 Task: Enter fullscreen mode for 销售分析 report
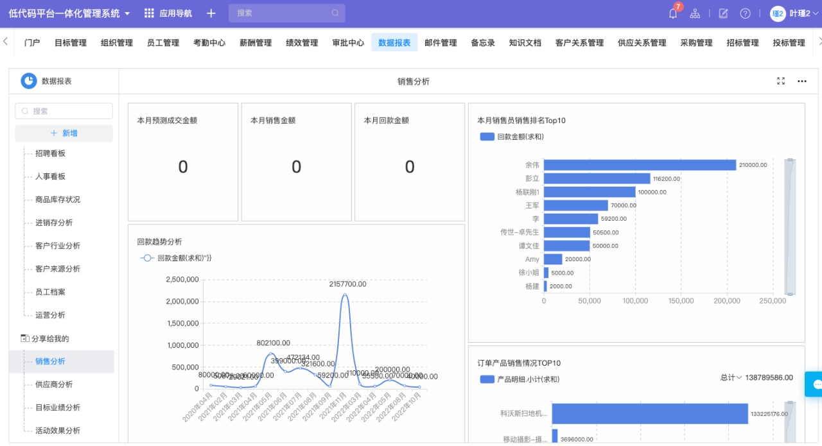pyautogui.click(x=781, y=81)
